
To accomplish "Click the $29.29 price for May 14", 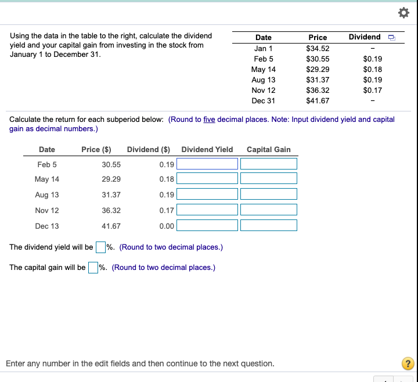I will [x=318, y=69].
